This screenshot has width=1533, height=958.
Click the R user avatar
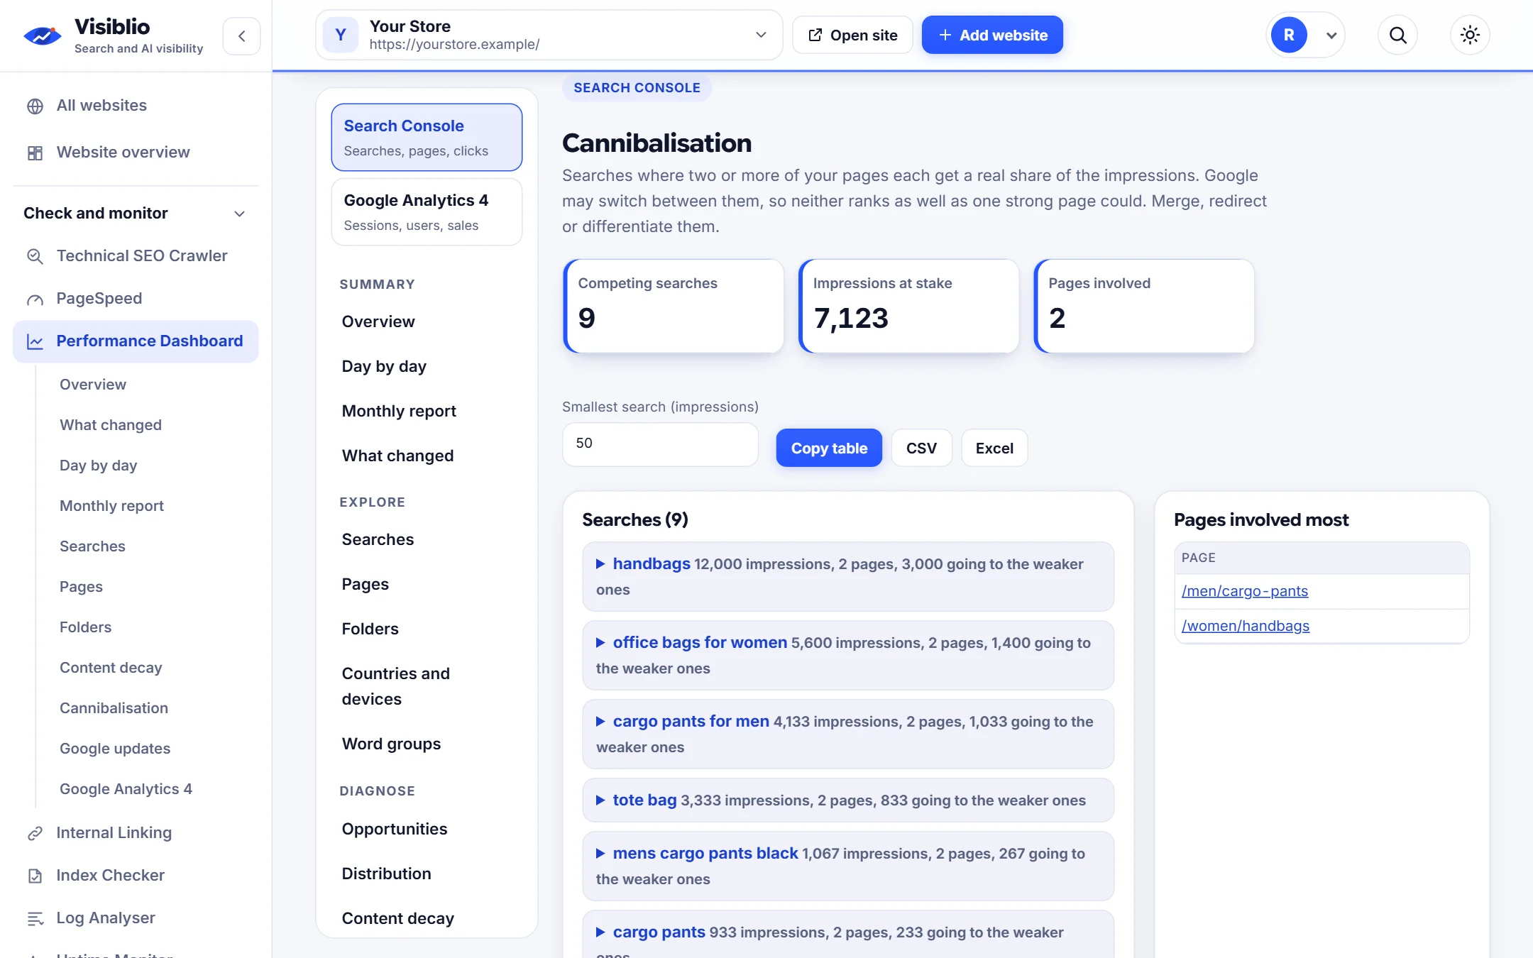pyautogui.click(x=1289, y=35)
